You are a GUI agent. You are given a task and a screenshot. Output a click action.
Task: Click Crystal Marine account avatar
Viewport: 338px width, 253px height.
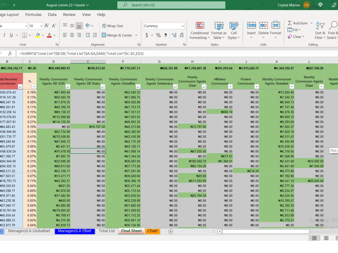coord(306,5)
